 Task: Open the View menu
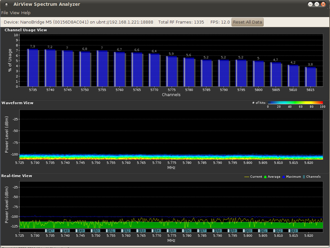point(14,13)
